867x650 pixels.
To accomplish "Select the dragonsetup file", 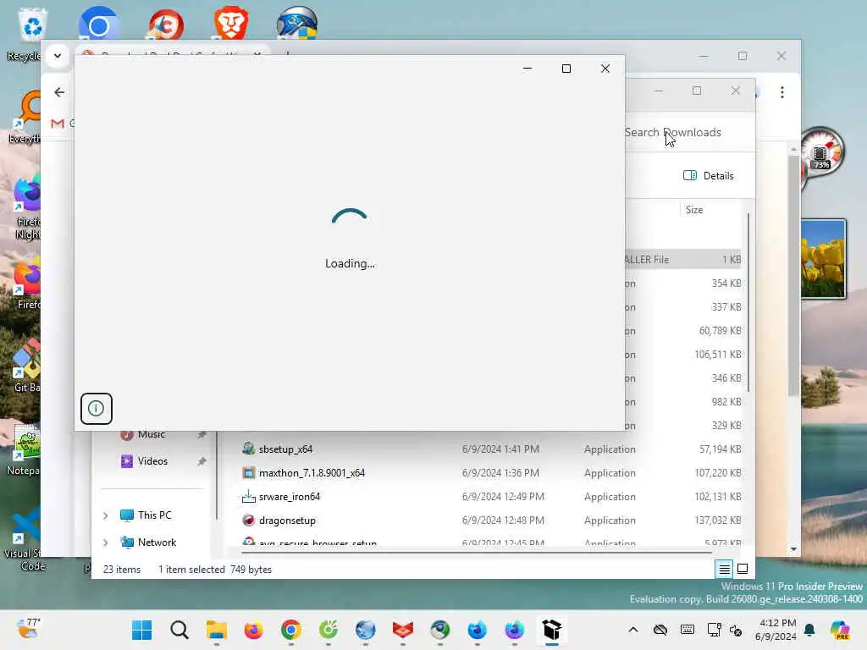I will [287, 521].
